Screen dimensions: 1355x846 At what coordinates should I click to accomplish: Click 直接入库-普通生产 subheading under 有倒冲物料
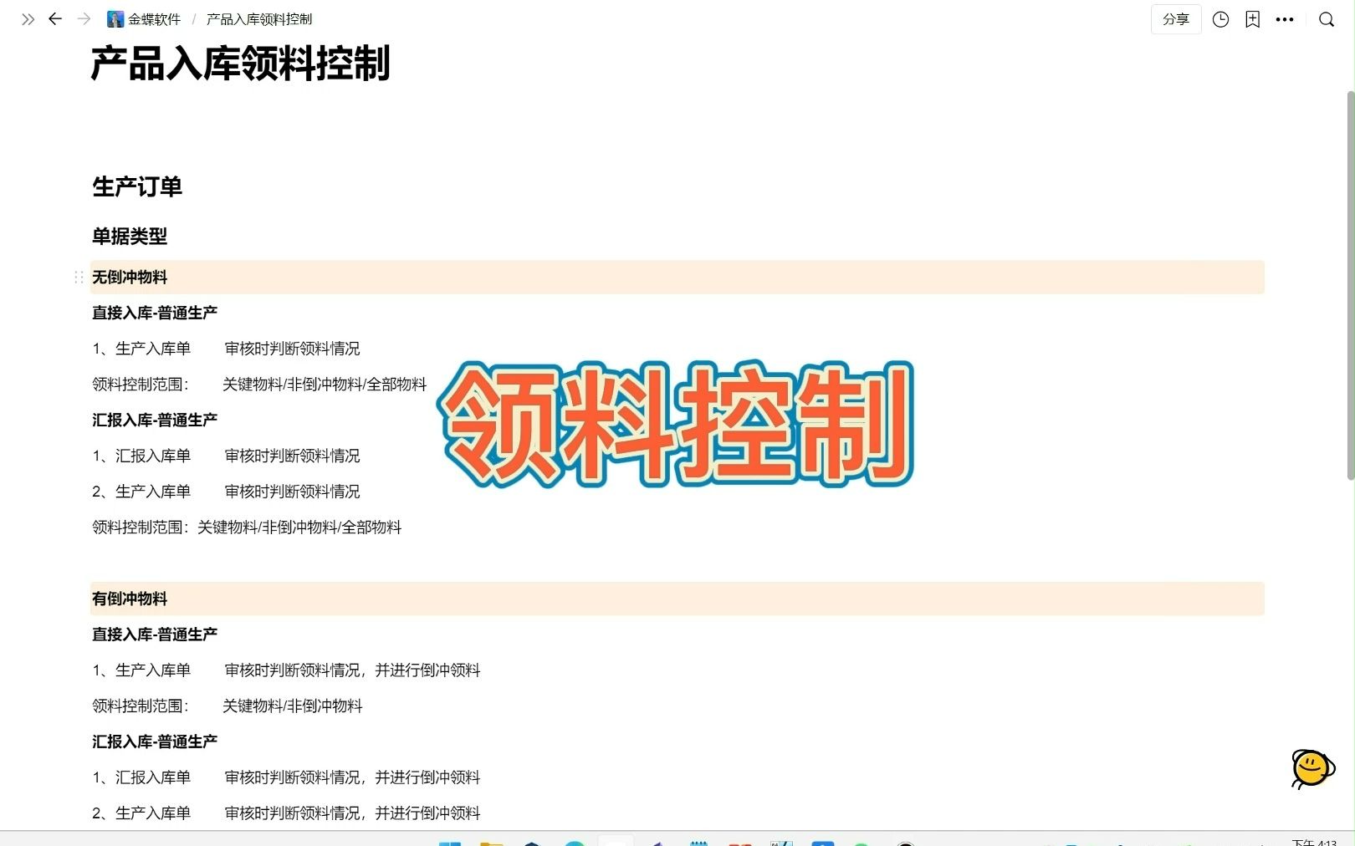point(155,634)
